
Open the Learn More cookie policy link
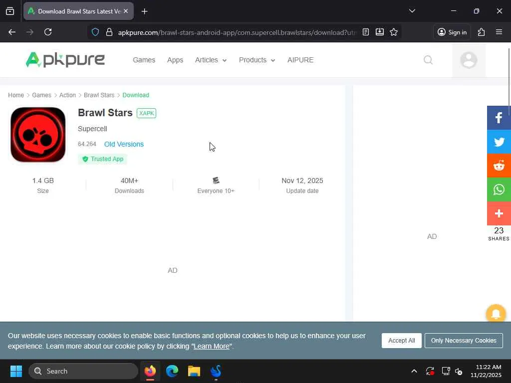tap(212, 346)
